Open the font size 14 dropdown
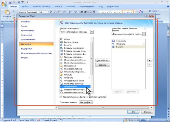 click(47, 12)
